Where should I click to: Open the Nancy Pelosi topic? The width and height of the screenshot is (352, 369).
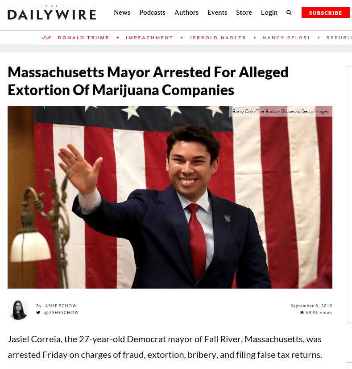[286, 38]
